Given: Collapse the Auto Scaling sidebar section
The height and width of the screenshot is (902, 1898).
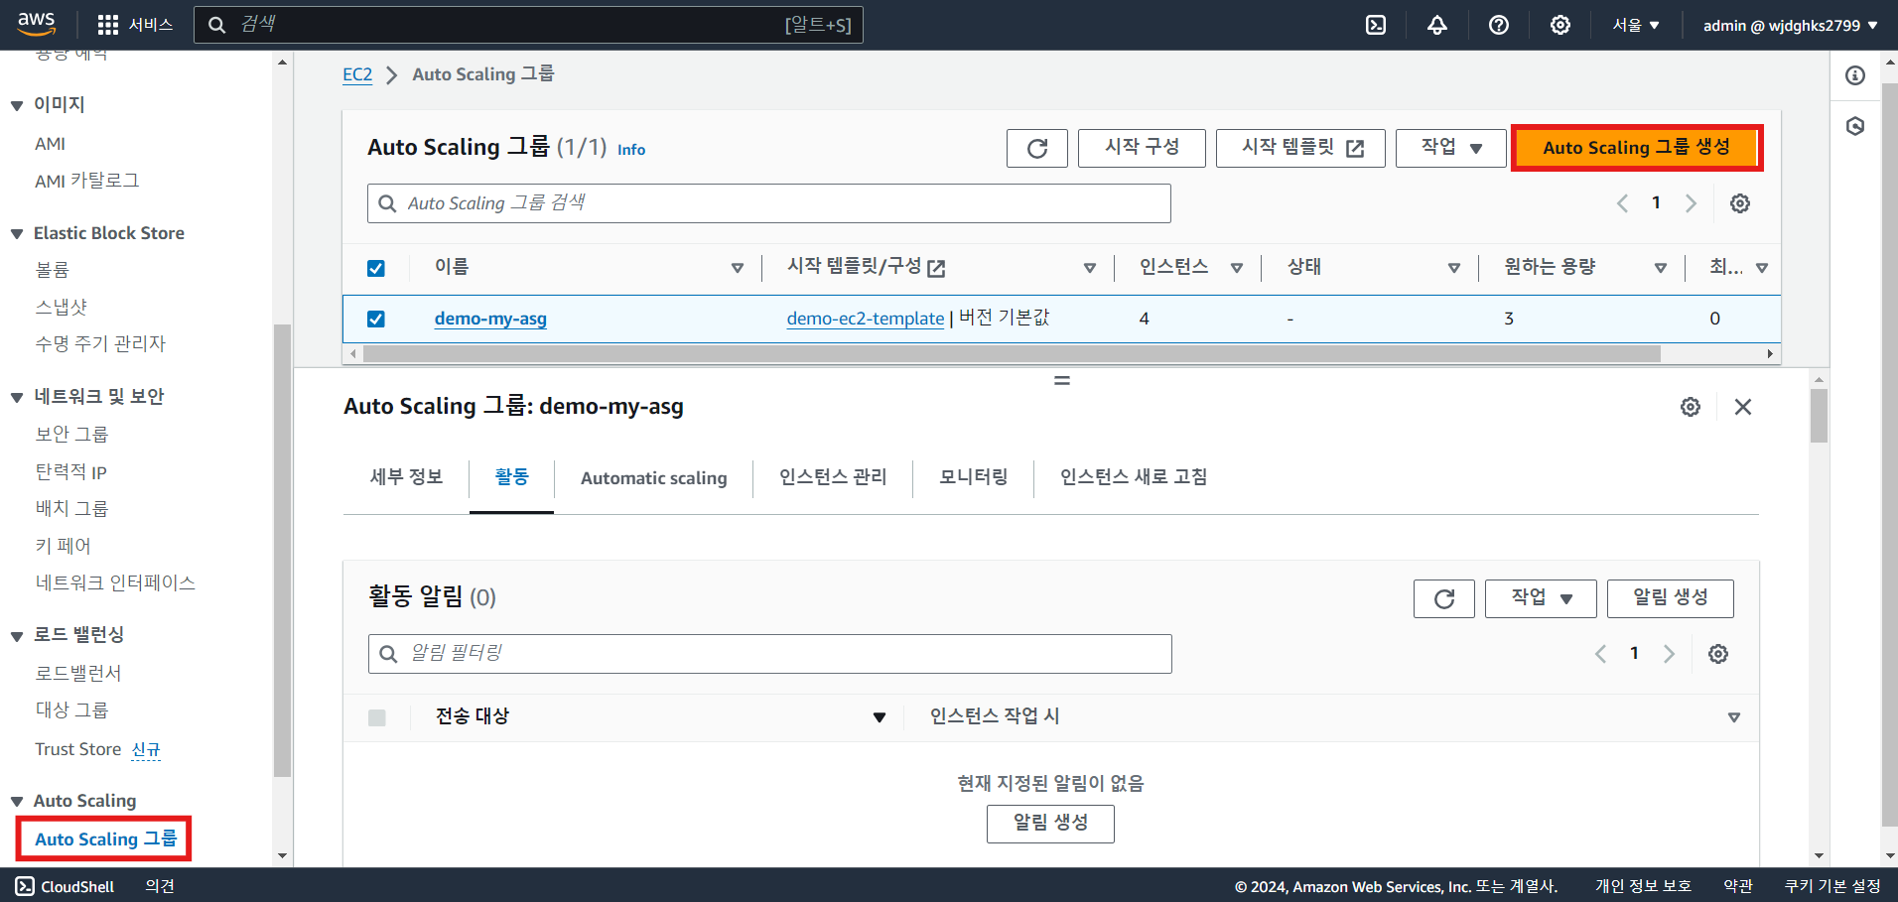Looking at the screenshot, I should 17,802.
